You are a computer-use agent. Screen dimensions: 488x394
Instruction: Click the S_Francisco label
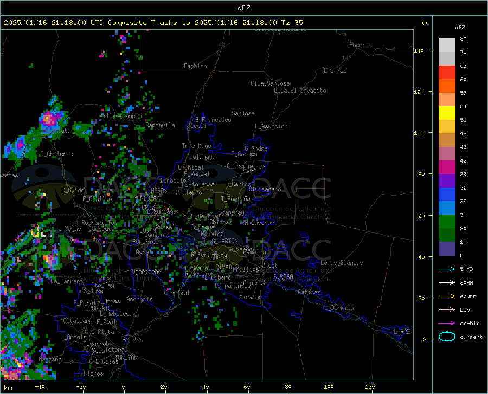pyautogui.click(x=213, y=120)
